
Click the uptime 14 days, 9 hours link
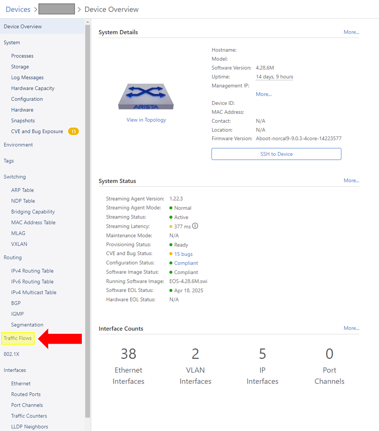(274, 77)
